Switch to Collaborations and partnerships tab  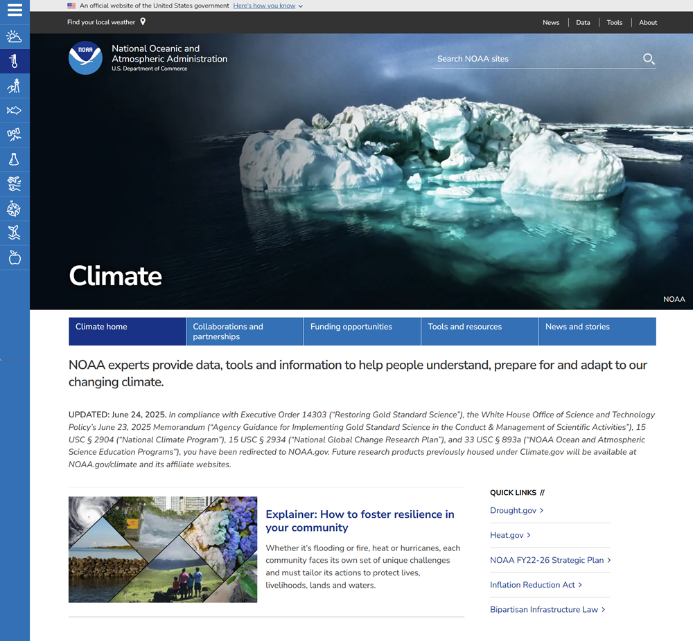tap(245, 332)
